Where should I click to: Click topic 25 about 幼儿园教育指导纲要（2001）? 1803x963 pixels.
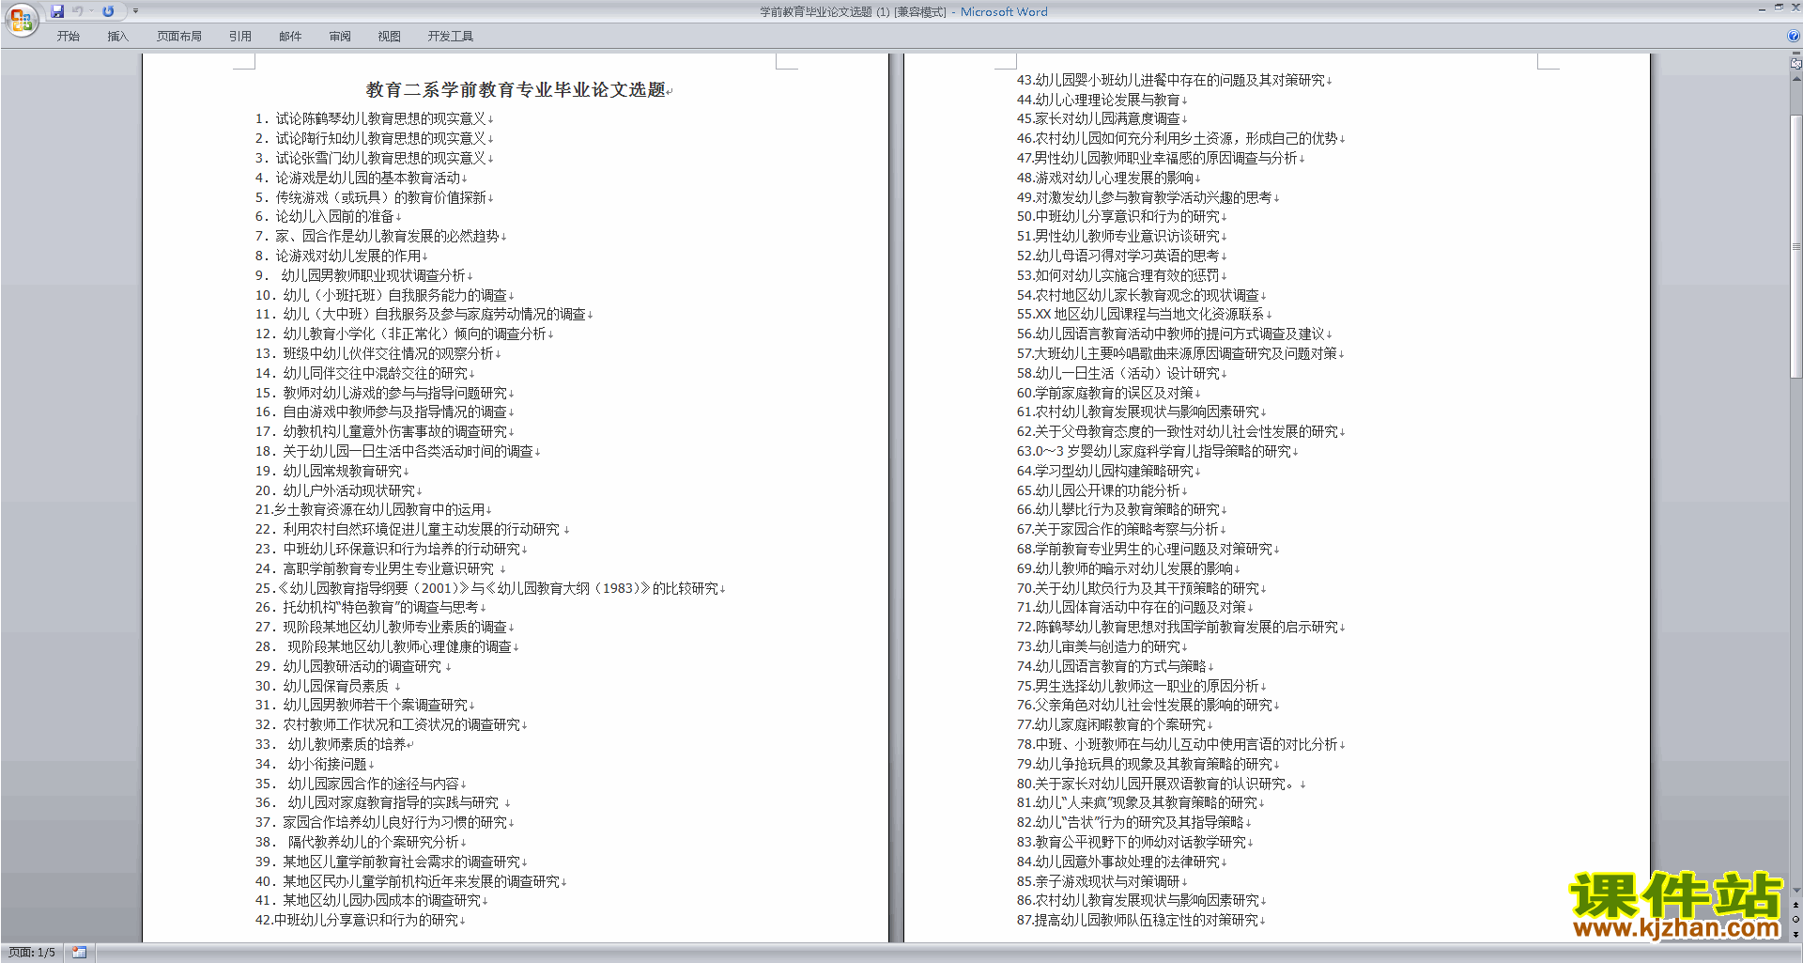pos(487,588)
